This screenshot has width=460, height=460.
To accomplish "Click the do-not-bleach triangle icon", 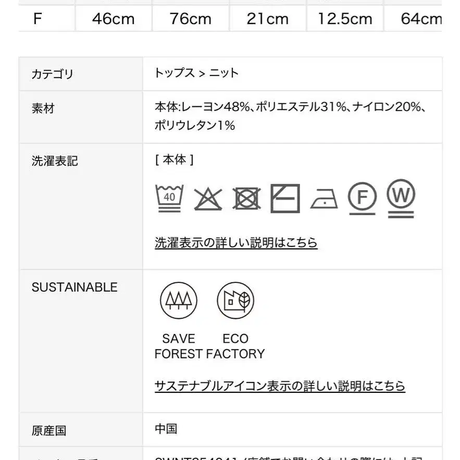I will (x=208, y=199).
